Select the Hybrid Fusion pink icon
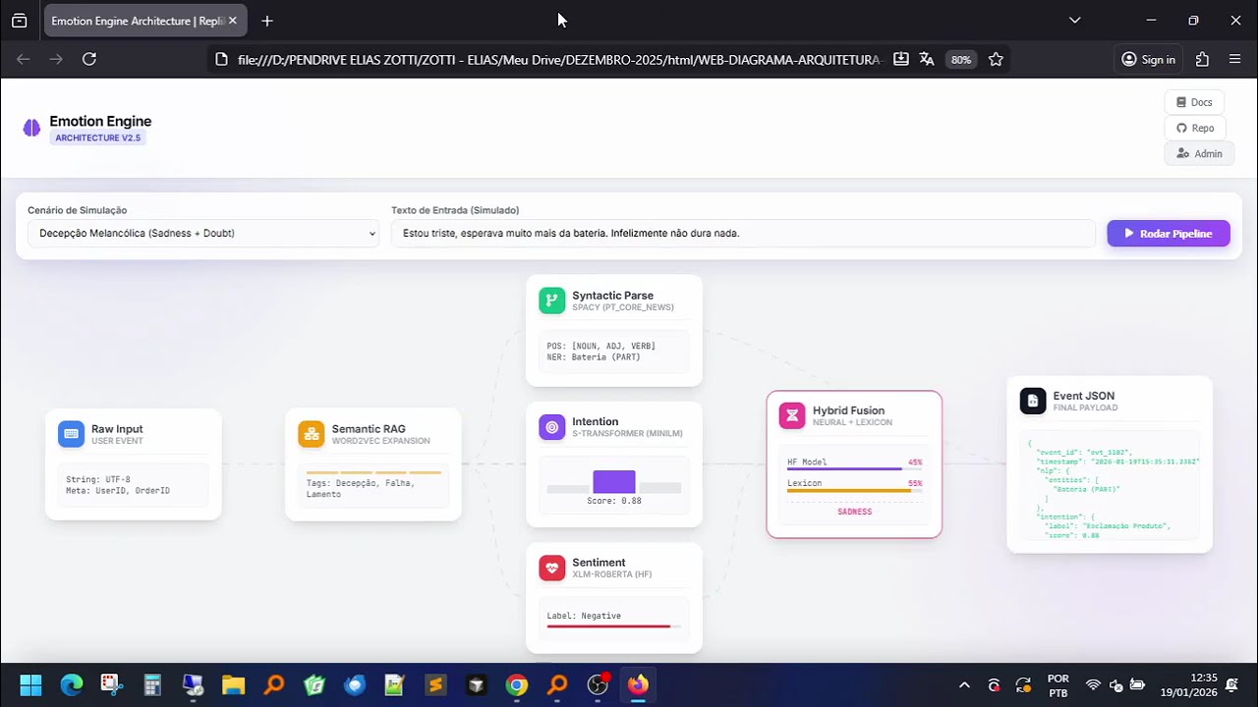The image size is (1258, 707). pyautogui.click(x=792, y=415)
